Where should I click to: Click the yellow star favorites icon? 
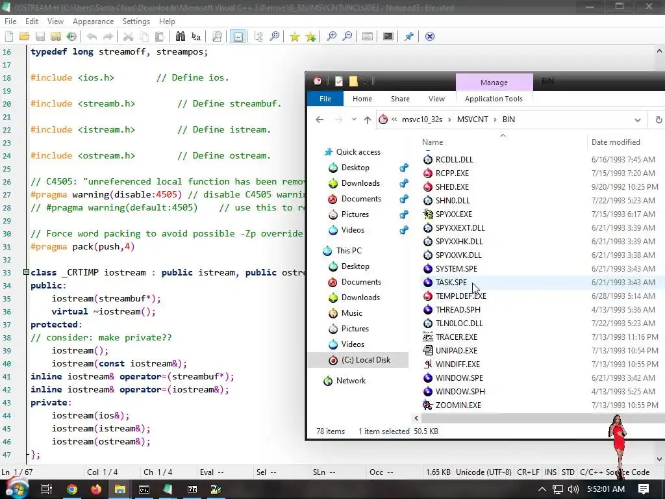(295, 36)
